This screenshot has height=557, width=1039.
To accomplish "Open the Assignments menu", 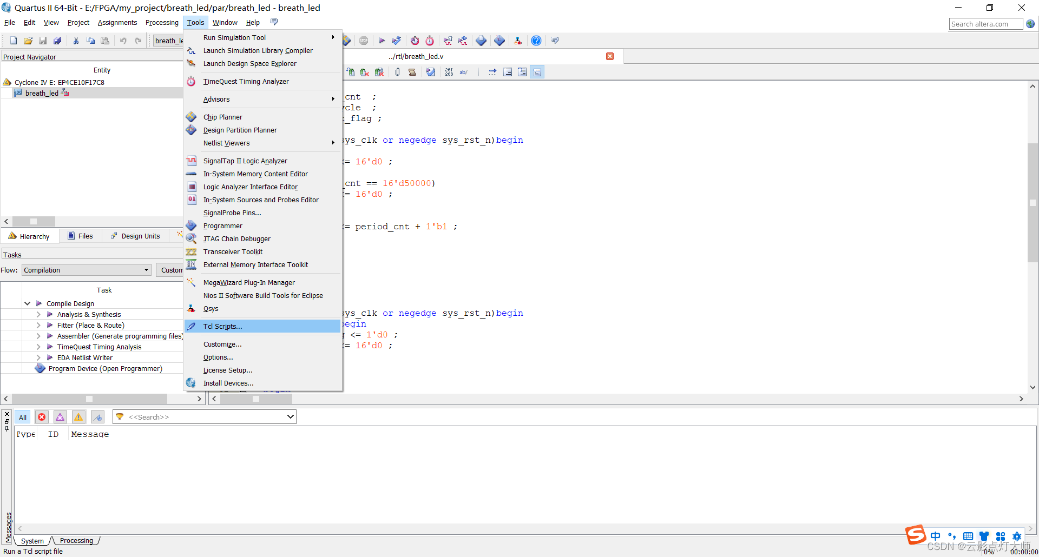I will point(117,22).
